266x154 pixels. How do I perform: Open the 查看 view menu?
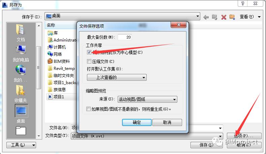250,17
